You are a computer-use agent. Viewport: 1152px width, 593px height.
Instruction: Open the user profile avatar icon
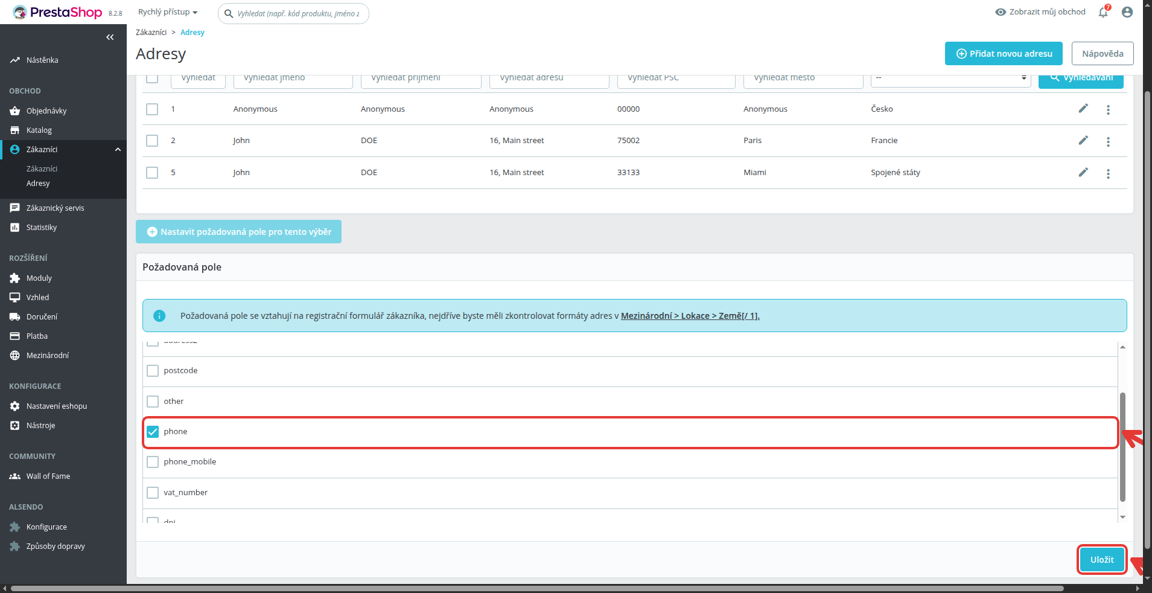[x=1127, y=12]
